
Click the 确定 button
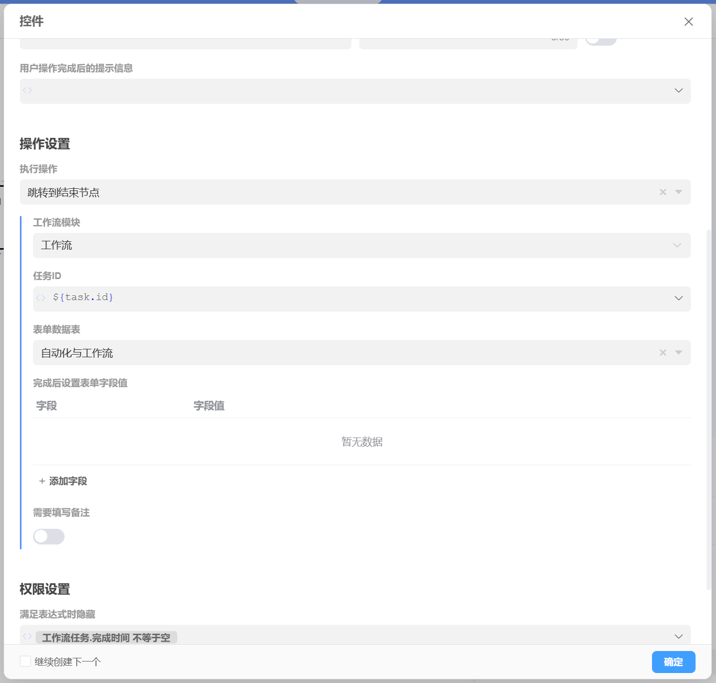tap(673, 662)
